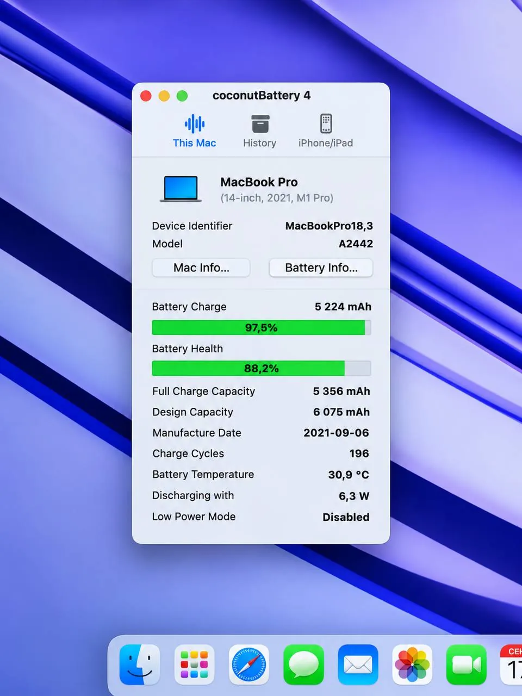Open Launchpad from the dock
Screen dimensions: 522x696
pos(194,664)
